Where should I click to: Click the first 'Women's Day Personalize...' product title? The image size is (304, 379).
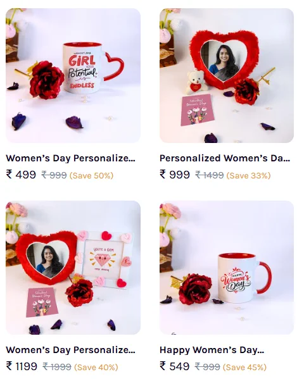click(x=71, y=158)
